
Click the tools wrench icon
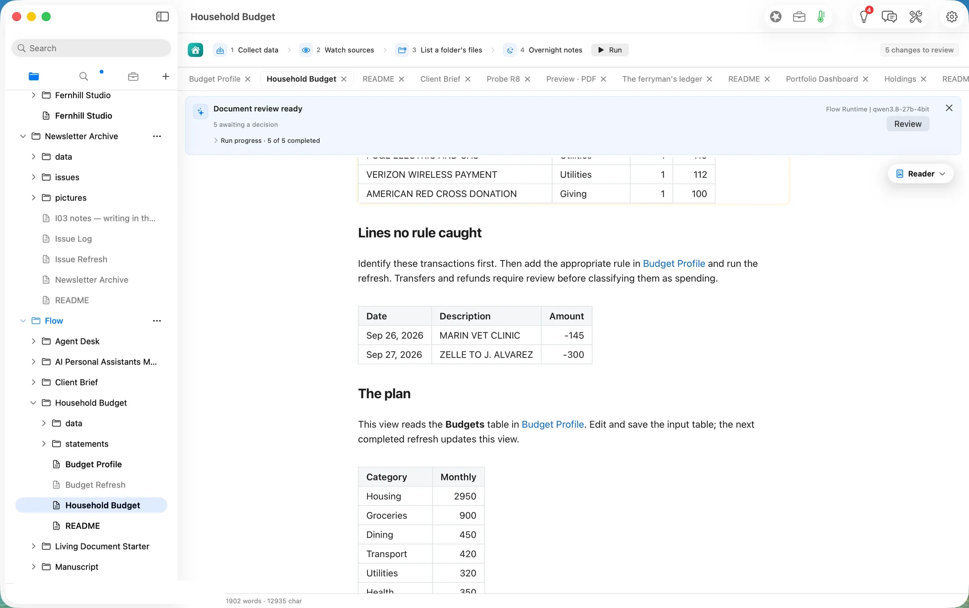click(x=916, y=17)
